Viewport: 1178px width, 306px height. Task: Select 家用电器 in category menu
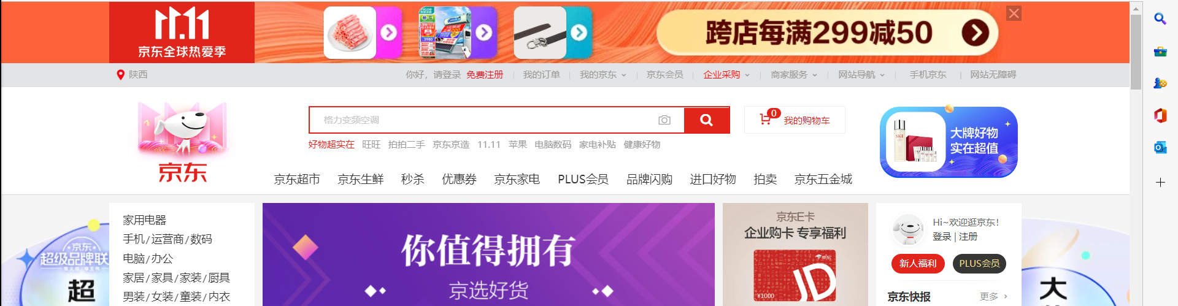[144, 220]
